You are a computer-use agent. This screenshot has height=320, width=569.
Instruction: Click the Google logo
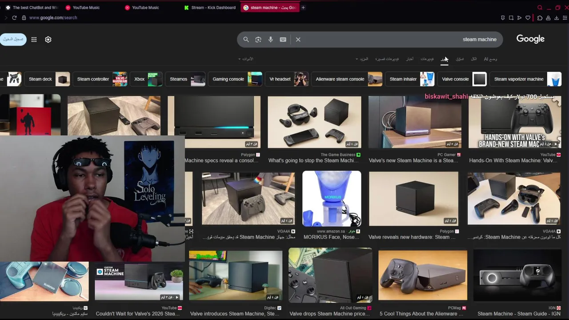point(530,39)
